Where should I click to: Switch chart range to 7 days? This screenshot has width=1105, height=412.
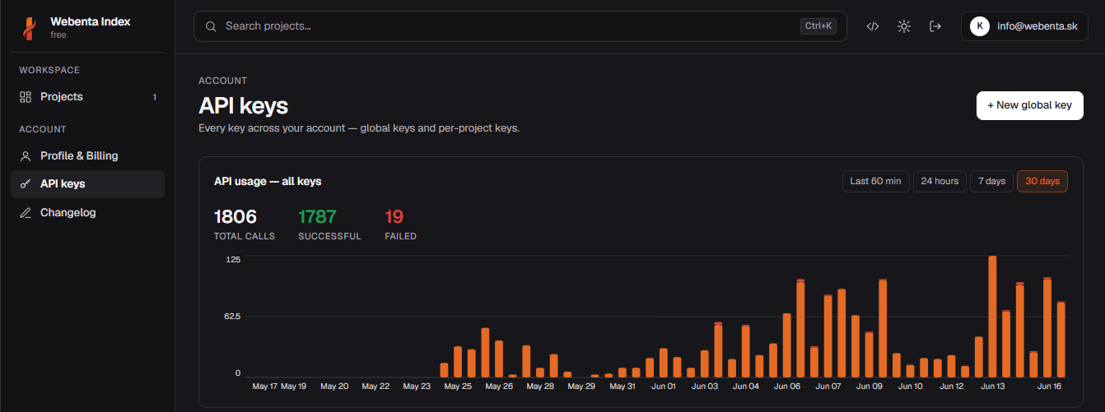click(x=991, y=181)
